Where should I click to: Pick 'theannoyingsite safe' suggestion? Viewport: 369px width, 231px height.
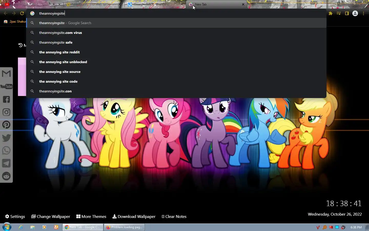(176, 42)
